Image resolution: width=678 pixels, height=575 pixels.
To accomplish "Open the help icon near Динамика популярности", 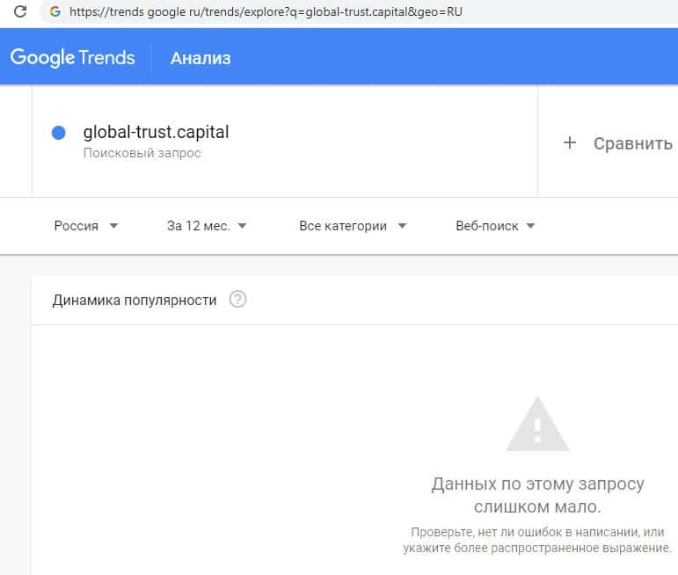I will coord(237,300).
